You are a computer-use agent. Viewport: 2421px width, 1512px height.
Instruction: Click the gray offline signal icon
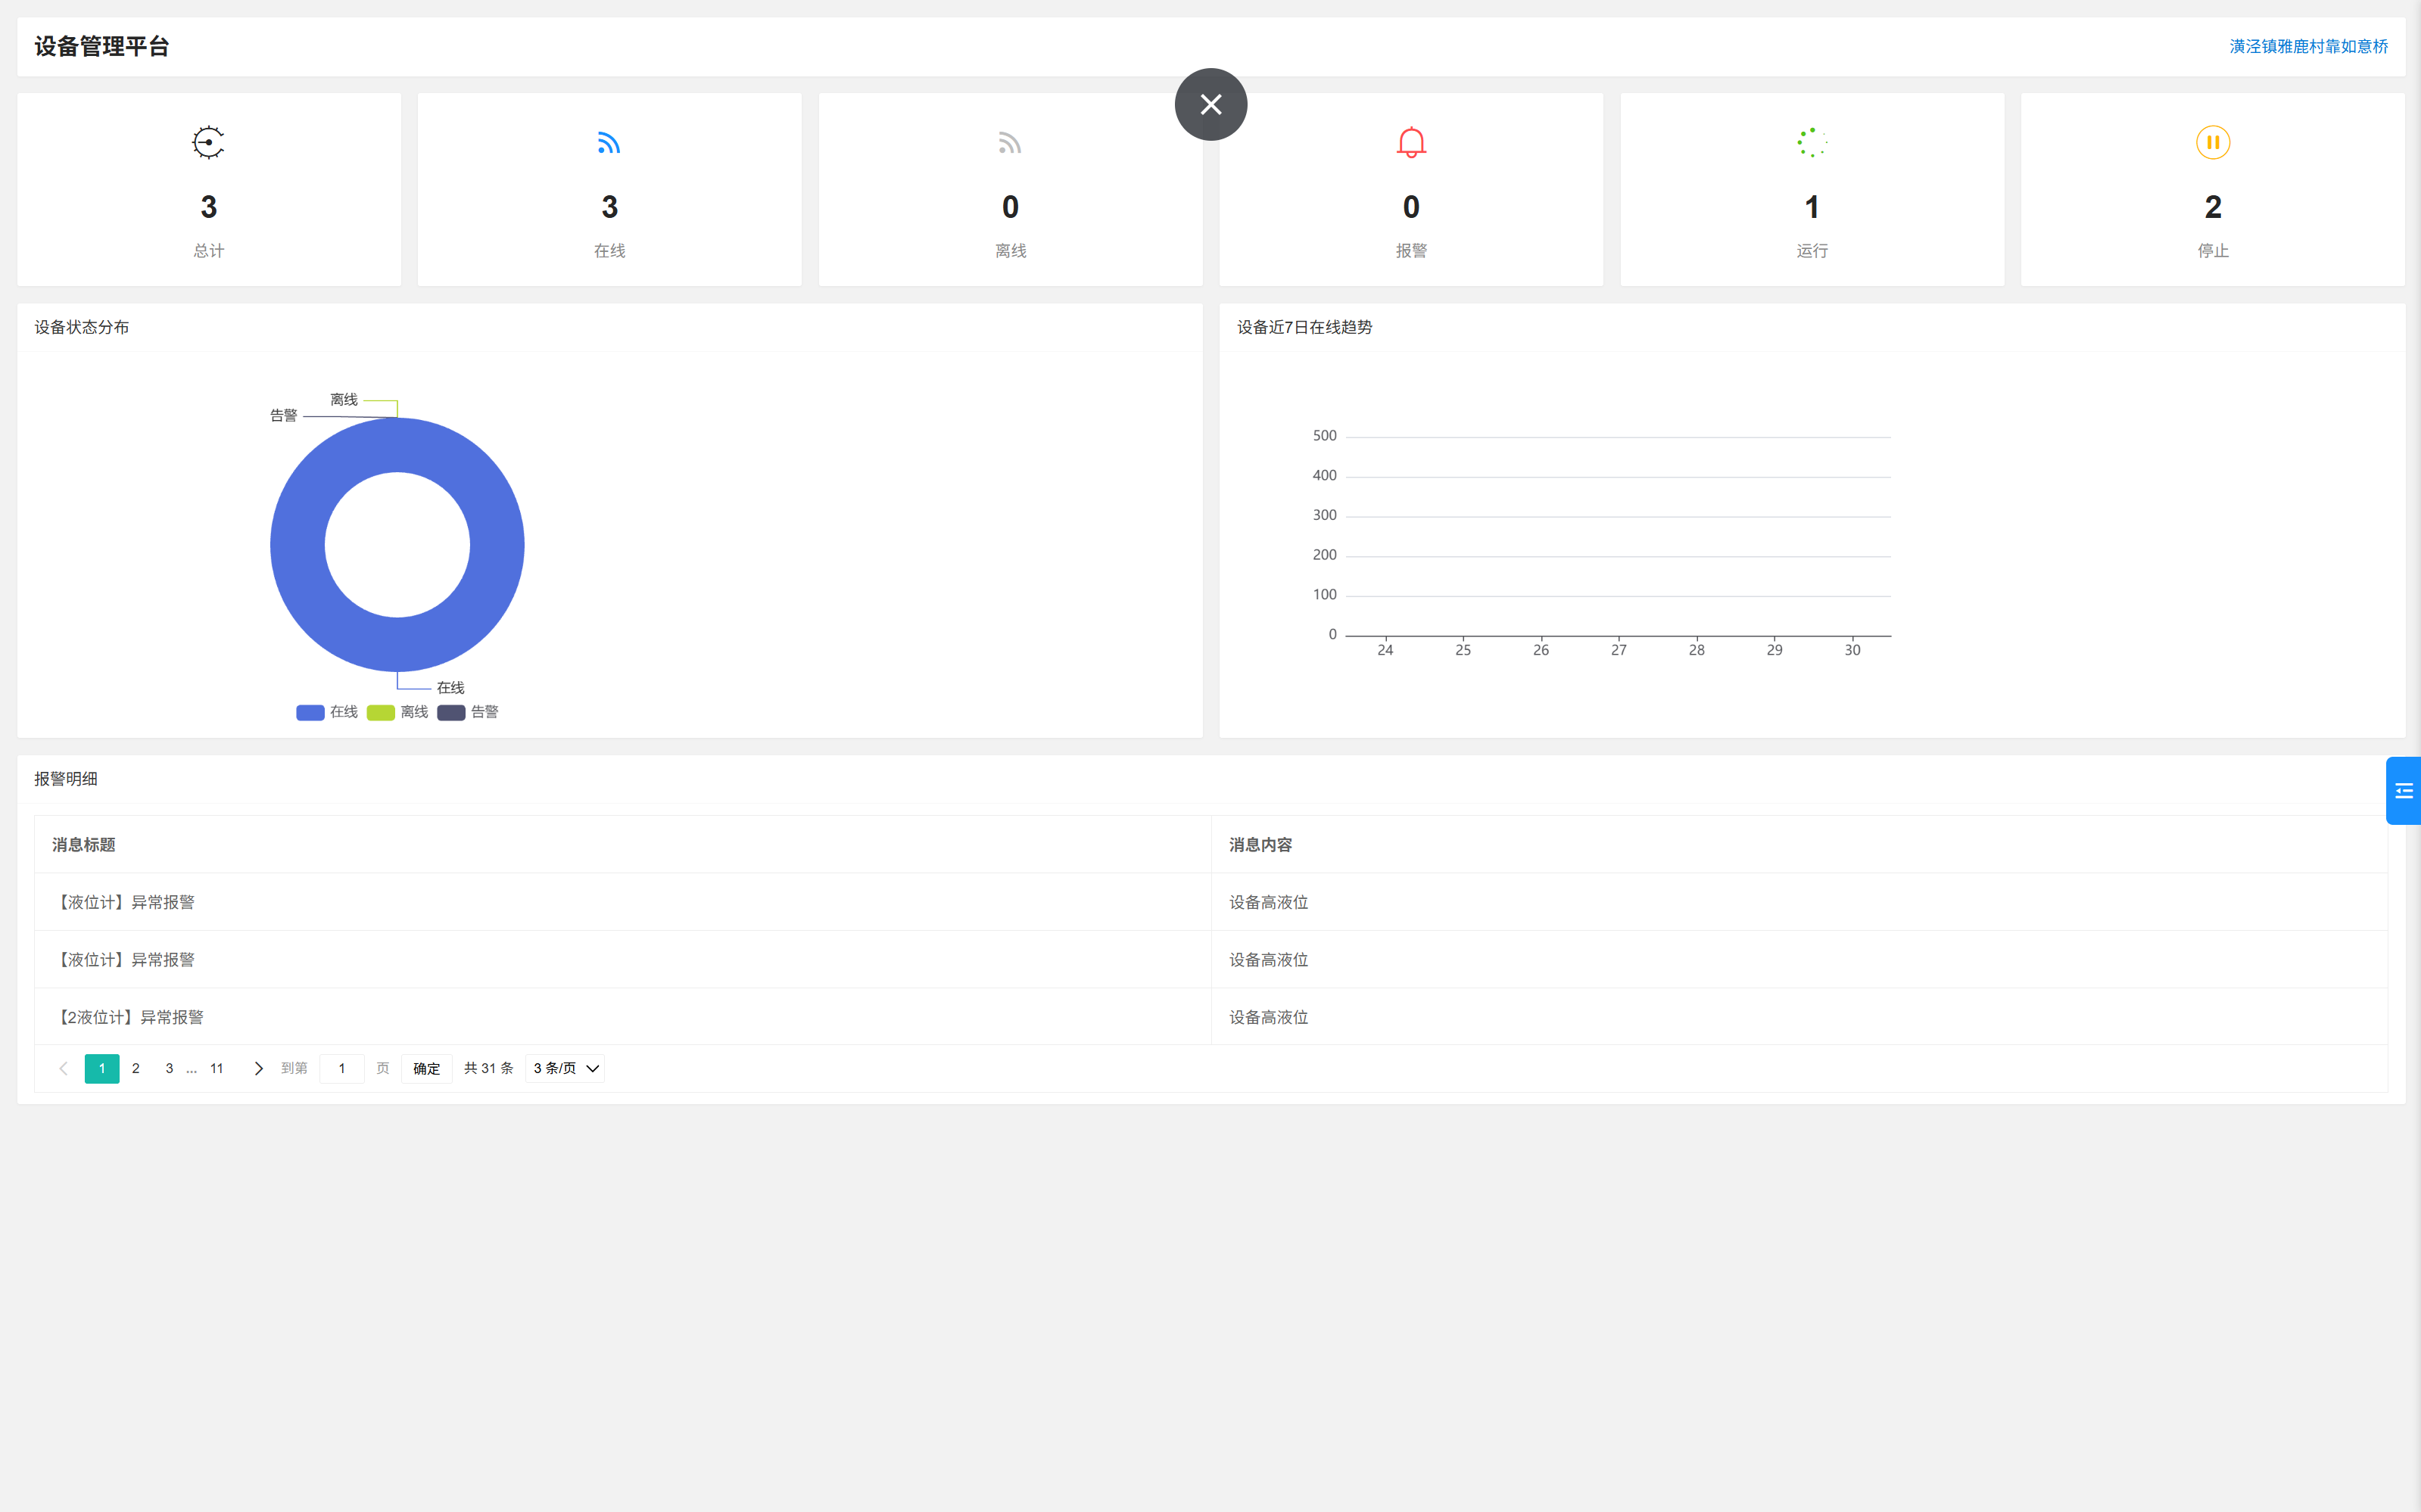click(x=1009, y=143)
